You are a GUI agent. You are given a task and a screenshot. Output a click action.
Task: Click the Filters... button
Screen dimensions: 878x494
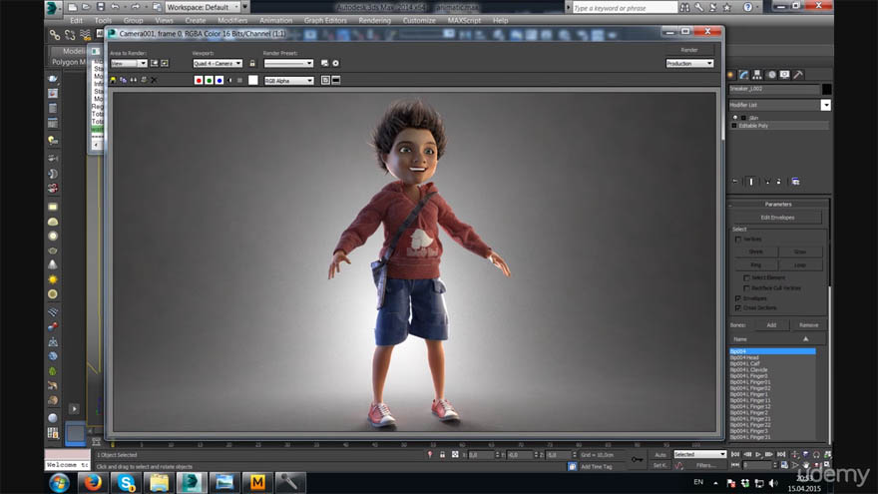point(705,465)
